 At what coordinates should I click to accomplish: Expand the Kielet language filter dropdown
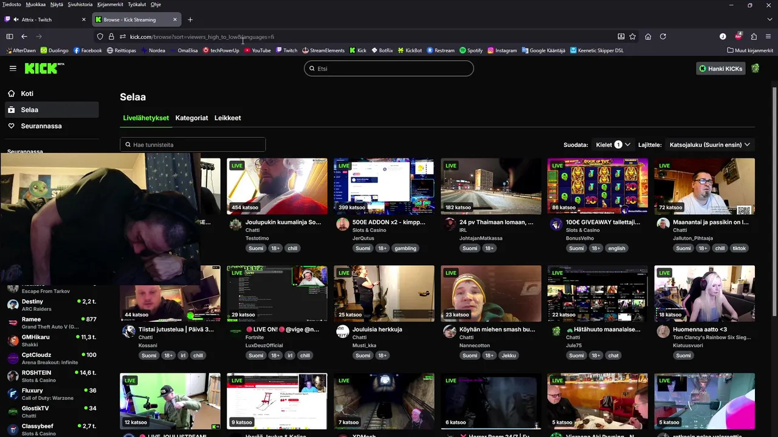click(613, 144)
